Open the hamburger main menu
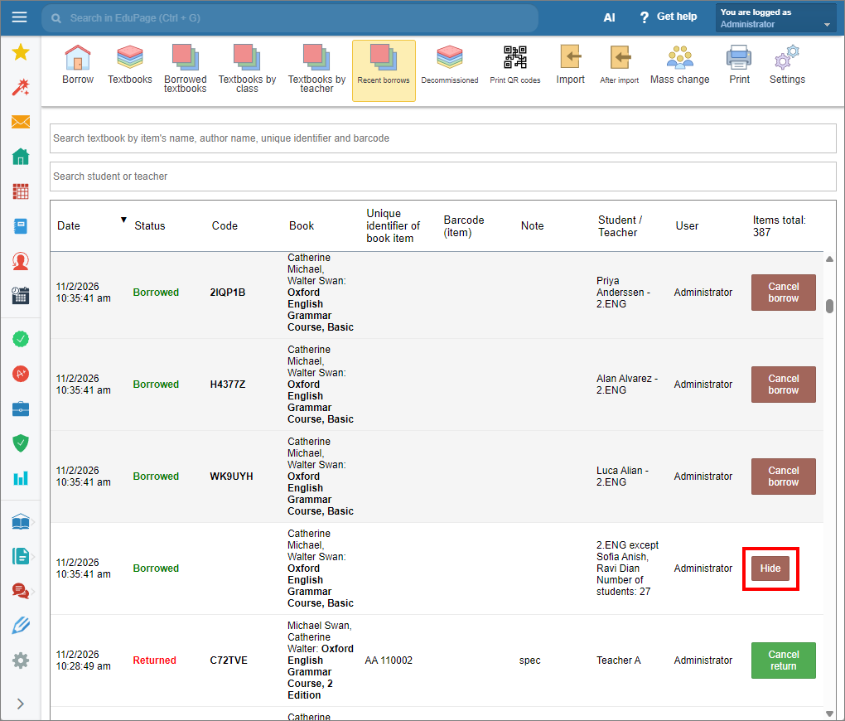Viewport: 845px width, 721px height. pyautogui.click(x=19, y=17)
